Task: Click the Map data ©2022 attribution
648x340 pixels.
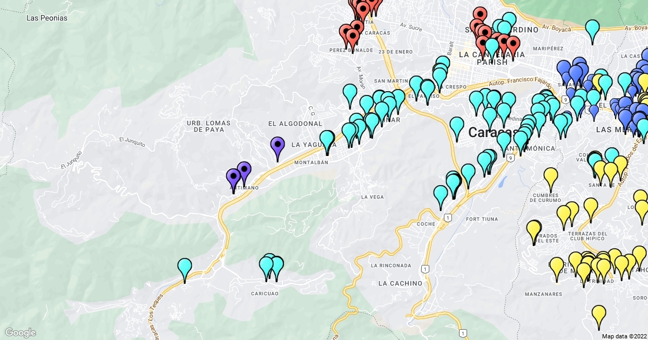Action: click(624, 336)
